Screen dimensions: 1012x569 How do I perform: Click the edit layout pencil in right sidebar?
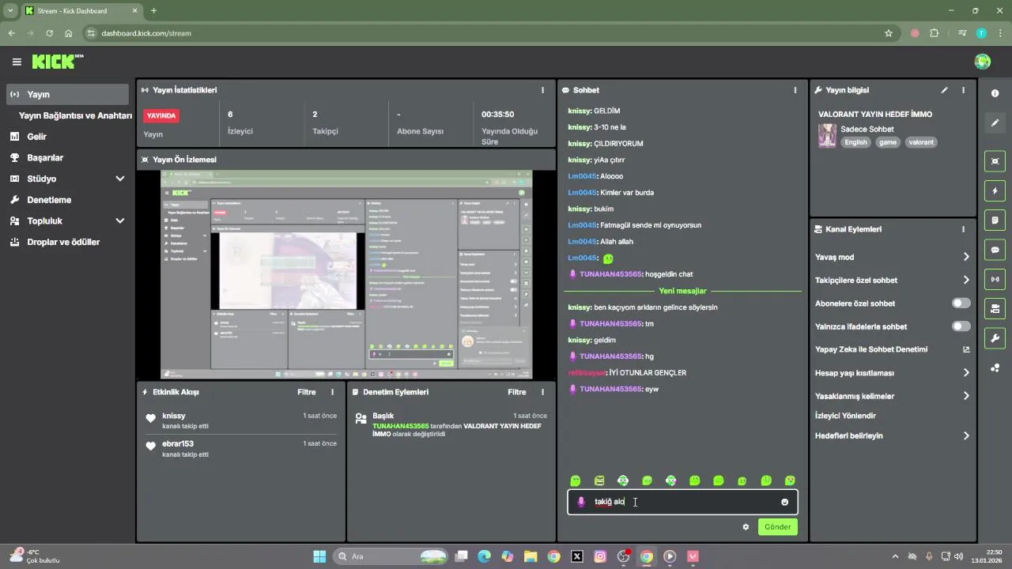coord(995,122)
